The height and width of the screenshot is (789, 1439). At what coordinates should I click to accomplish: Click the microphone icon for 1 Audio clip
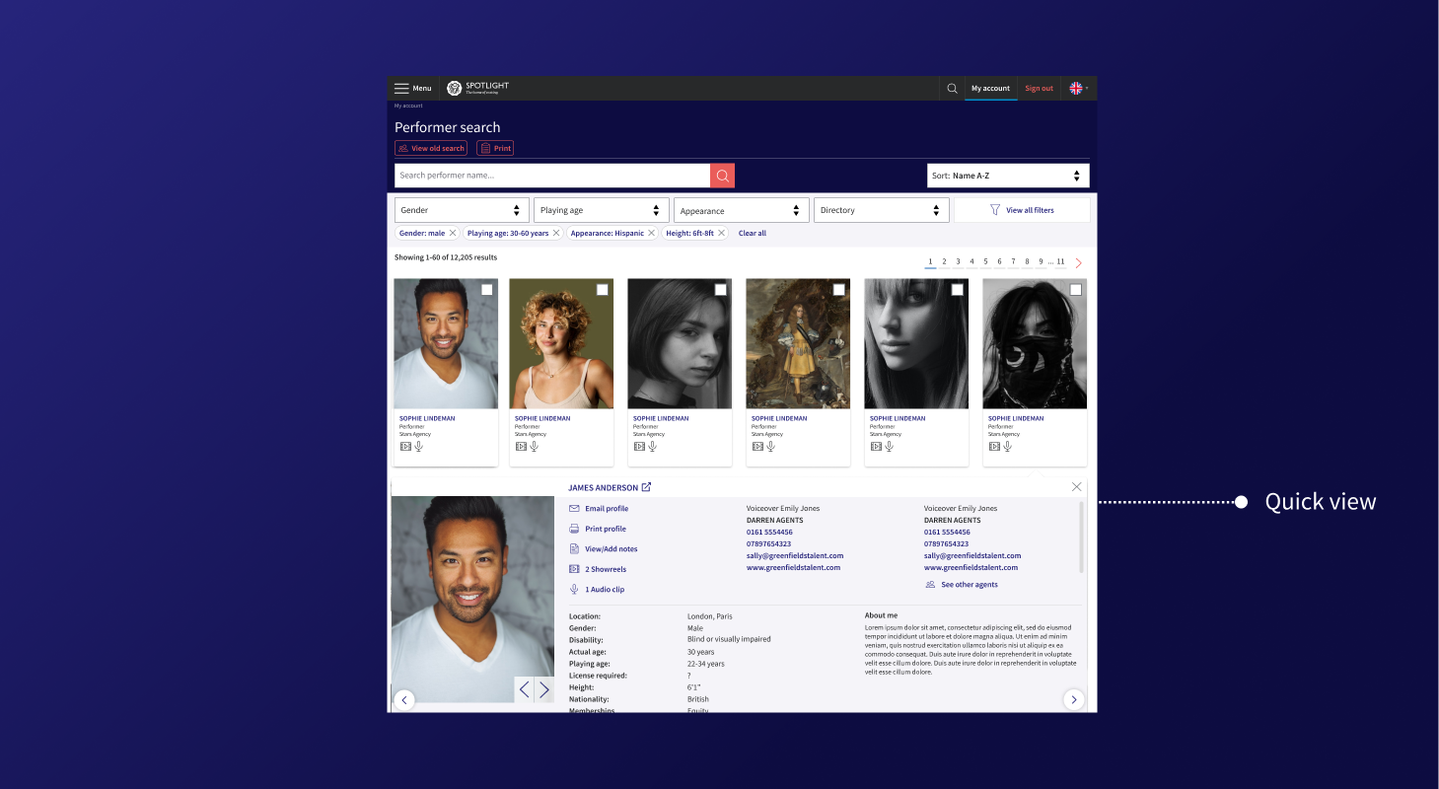click(x=574, y=589)
